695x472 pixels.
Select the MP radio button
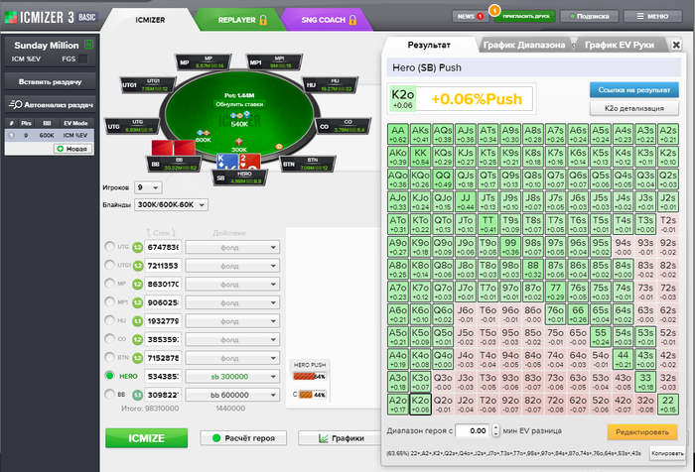[x=109, y=284]
